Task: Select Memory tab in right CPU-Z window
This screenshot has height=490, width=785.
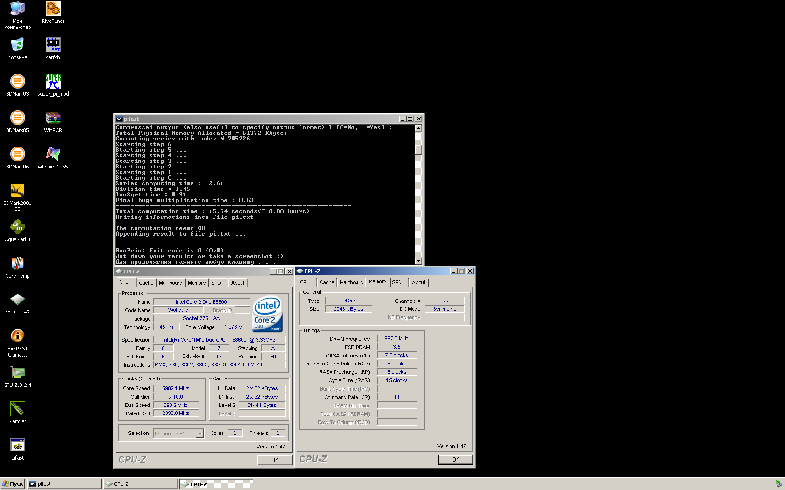Action: (x=378, y=281)
